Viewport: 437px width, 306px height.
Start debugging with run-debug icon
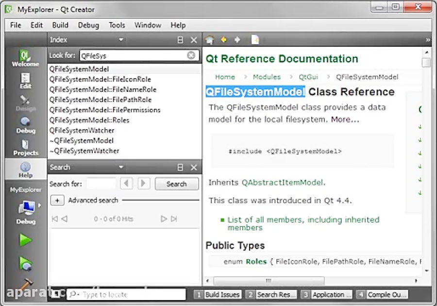[x=25, y=264]
